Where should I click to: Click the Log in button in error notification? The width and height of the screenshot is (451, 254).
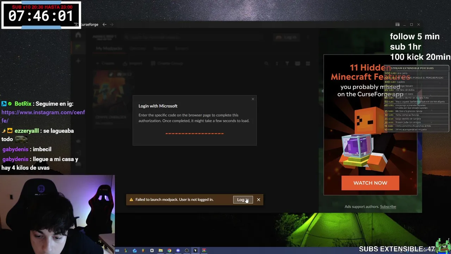[243, 200]
